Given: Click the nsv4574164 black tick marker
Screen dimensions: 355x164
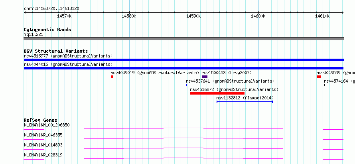Looking at the screenshot, I should pyautogui.click(x=324, y=85).
